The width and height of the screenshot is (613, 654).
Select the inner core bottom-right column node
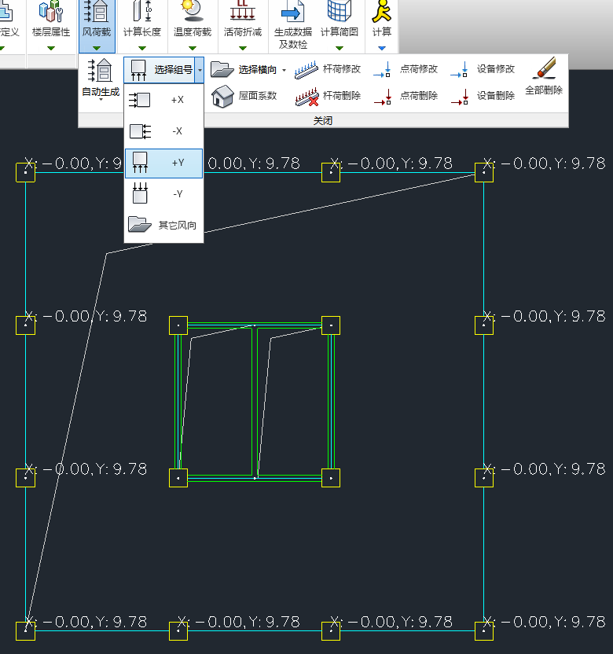tap(331, 478)
